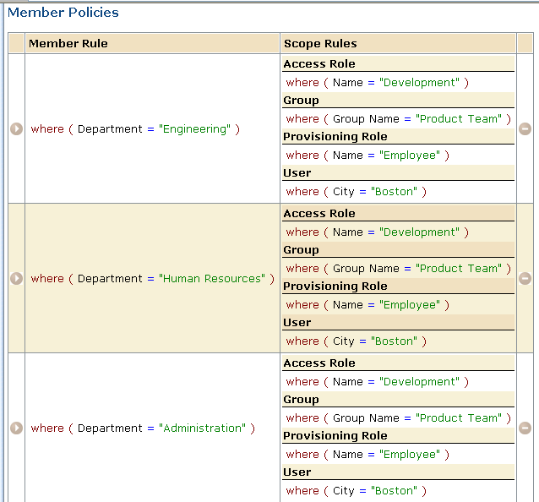Select Engineering's Group Name "Product Team" scope rule
539x502 pixels.
(398, 119)
